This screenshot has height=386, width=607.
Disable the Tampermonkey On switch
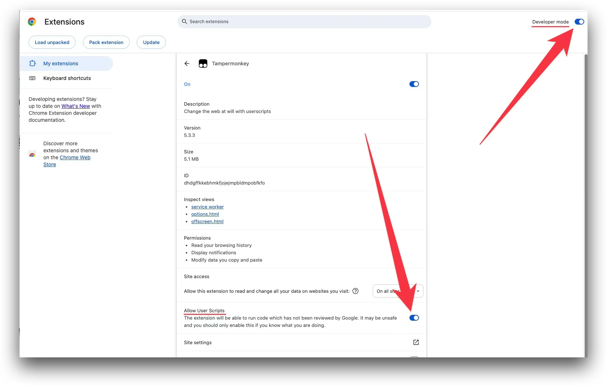[x=414, y=84]
